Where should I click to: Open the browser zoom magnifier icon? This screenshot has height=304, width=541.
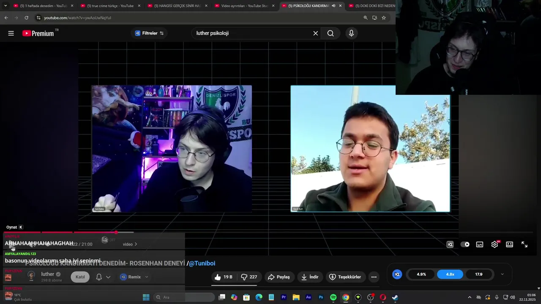[366, 18]
